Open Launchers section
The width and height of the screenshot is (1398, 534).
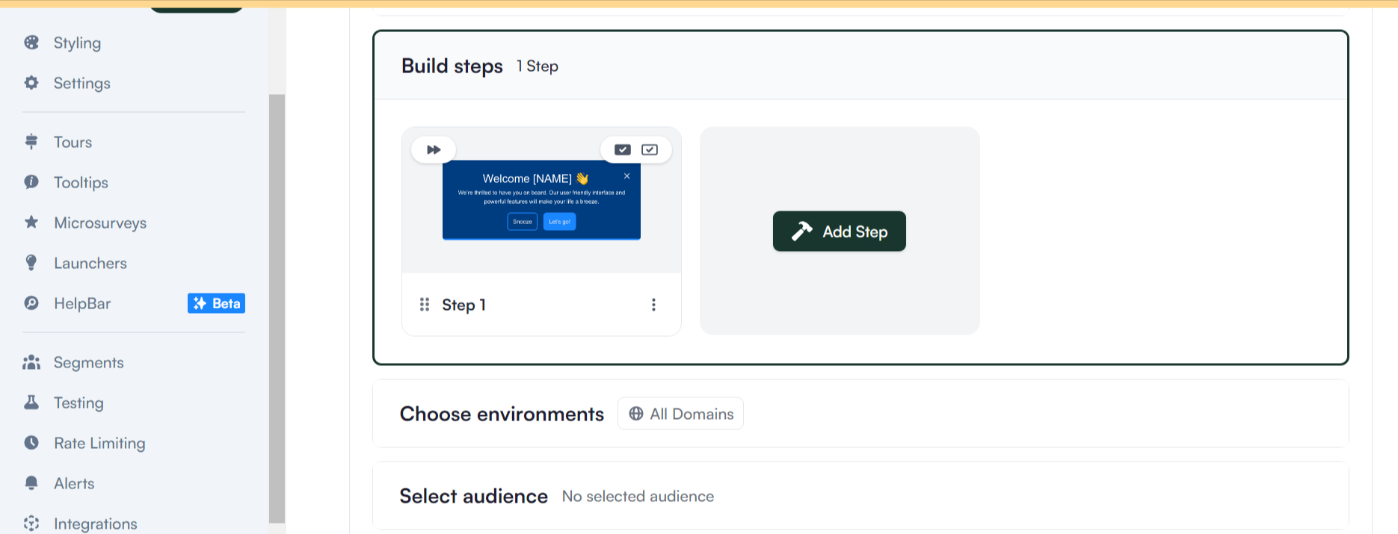click(x=90, y=263)
